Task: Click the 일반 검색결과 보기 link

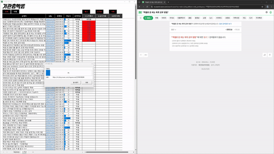Action: 225,24
